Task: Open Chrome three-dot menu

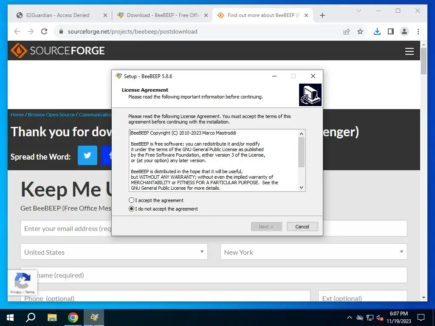Action: tap(418, 31)
